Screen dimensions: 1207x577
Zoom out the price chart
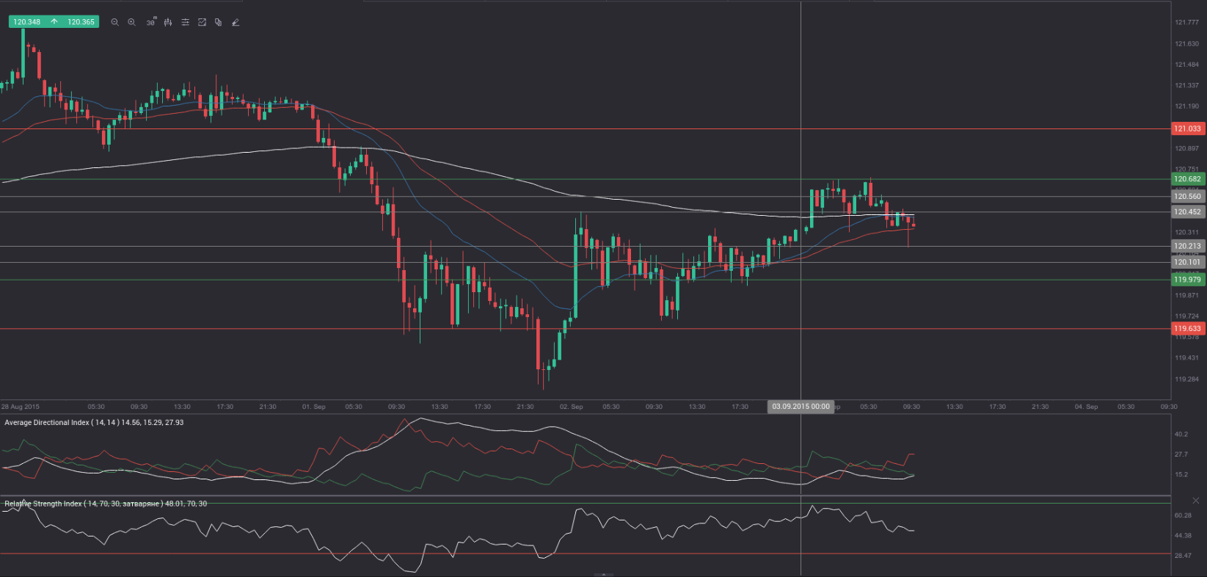tap(114, 22)
